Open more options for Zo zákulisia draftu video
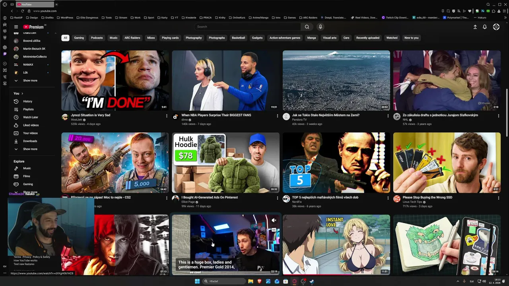 click(498, 116)
